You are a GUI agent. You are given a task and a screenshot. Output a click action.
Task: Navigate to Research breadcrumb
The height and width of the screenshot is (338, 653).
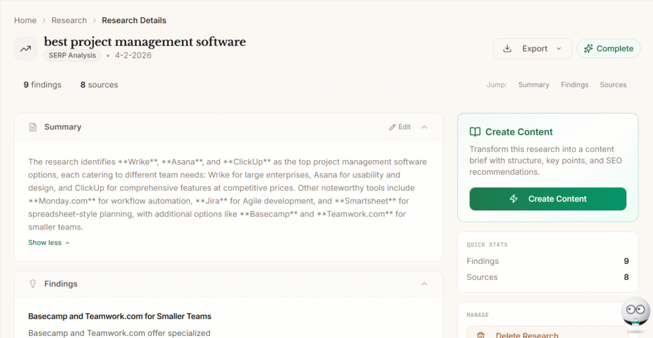[69, 20]
